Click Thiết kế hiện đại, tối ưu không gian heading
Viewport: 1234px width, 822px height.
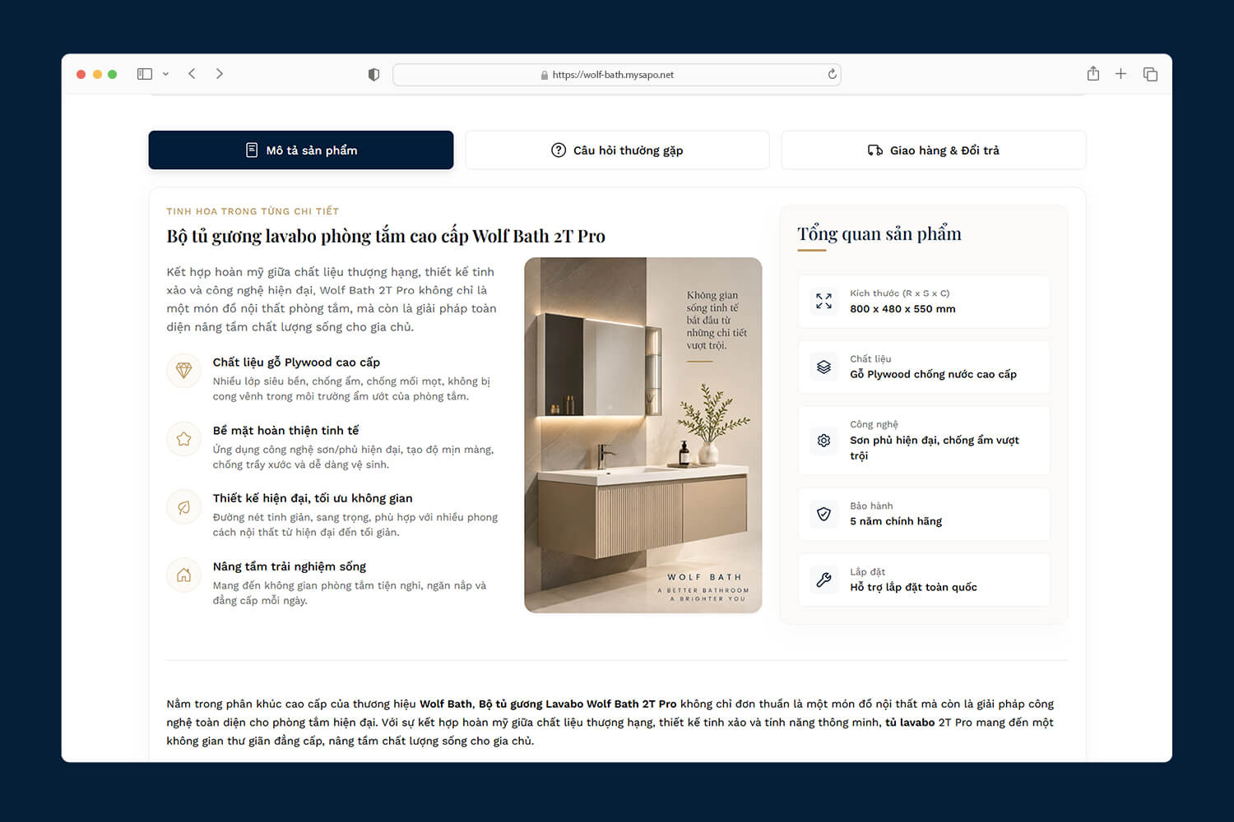click(x=313, y=498)
